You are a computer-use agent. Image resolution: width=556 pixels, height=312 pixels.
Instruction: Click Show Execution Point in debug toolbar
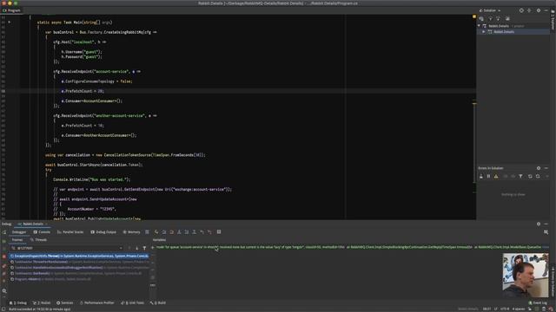[156, 232]
